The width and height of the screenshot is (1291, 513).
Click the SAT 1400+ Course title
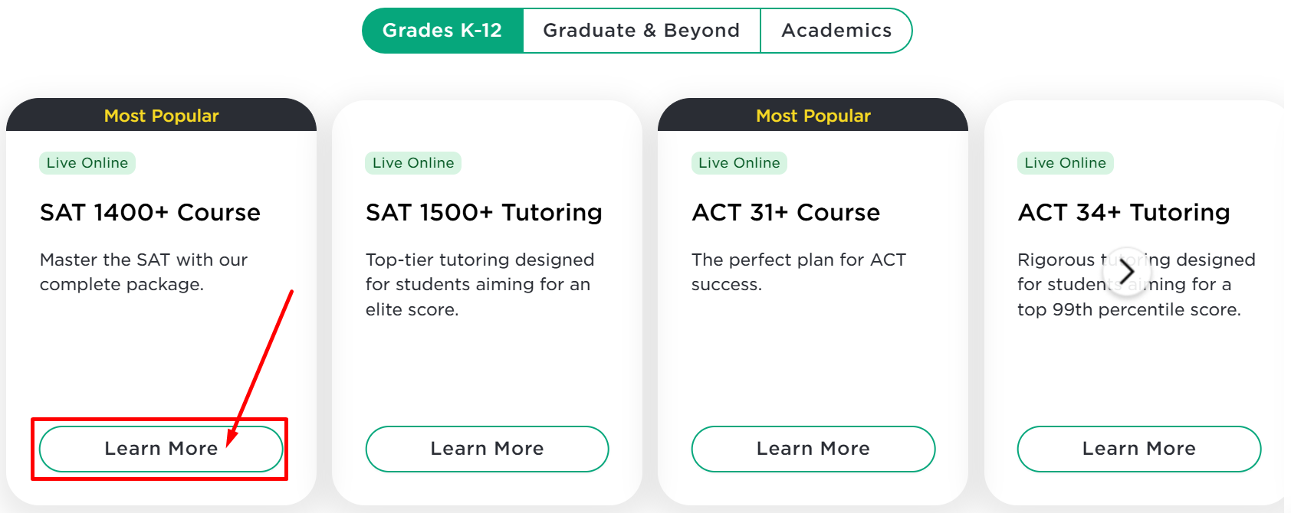click(x=150, y=212)
